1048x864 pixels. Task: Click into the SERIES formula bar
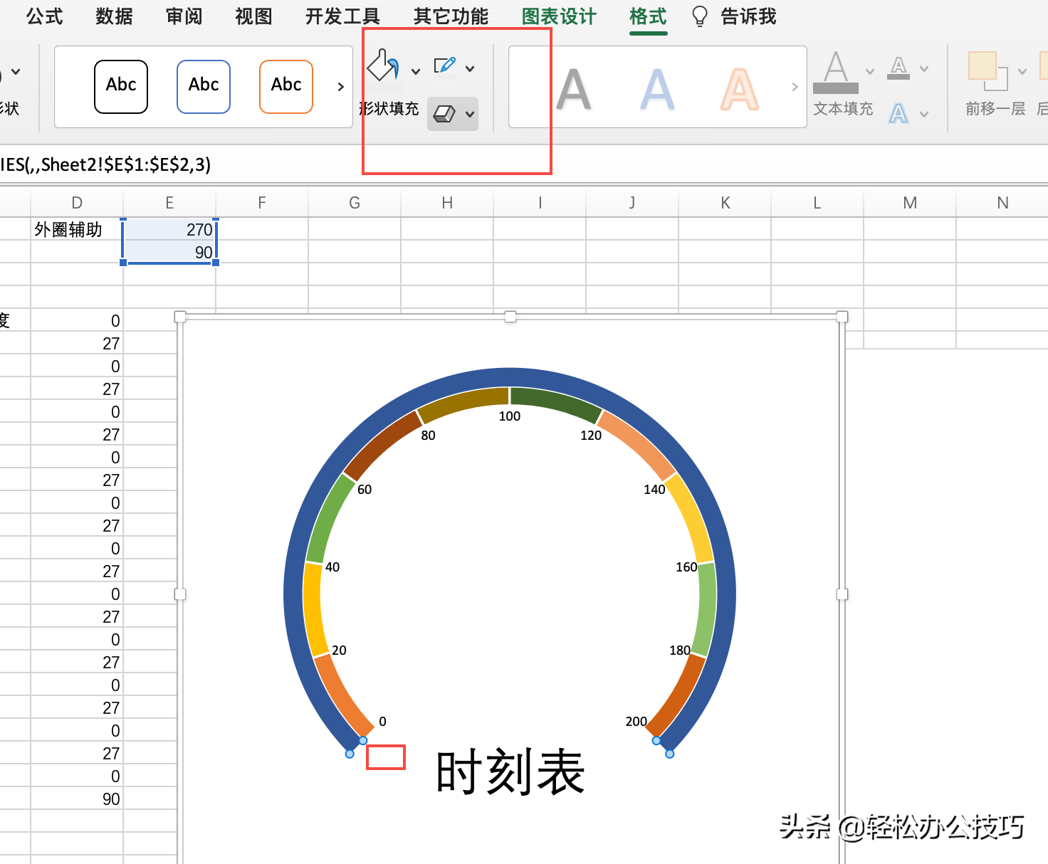524,165
